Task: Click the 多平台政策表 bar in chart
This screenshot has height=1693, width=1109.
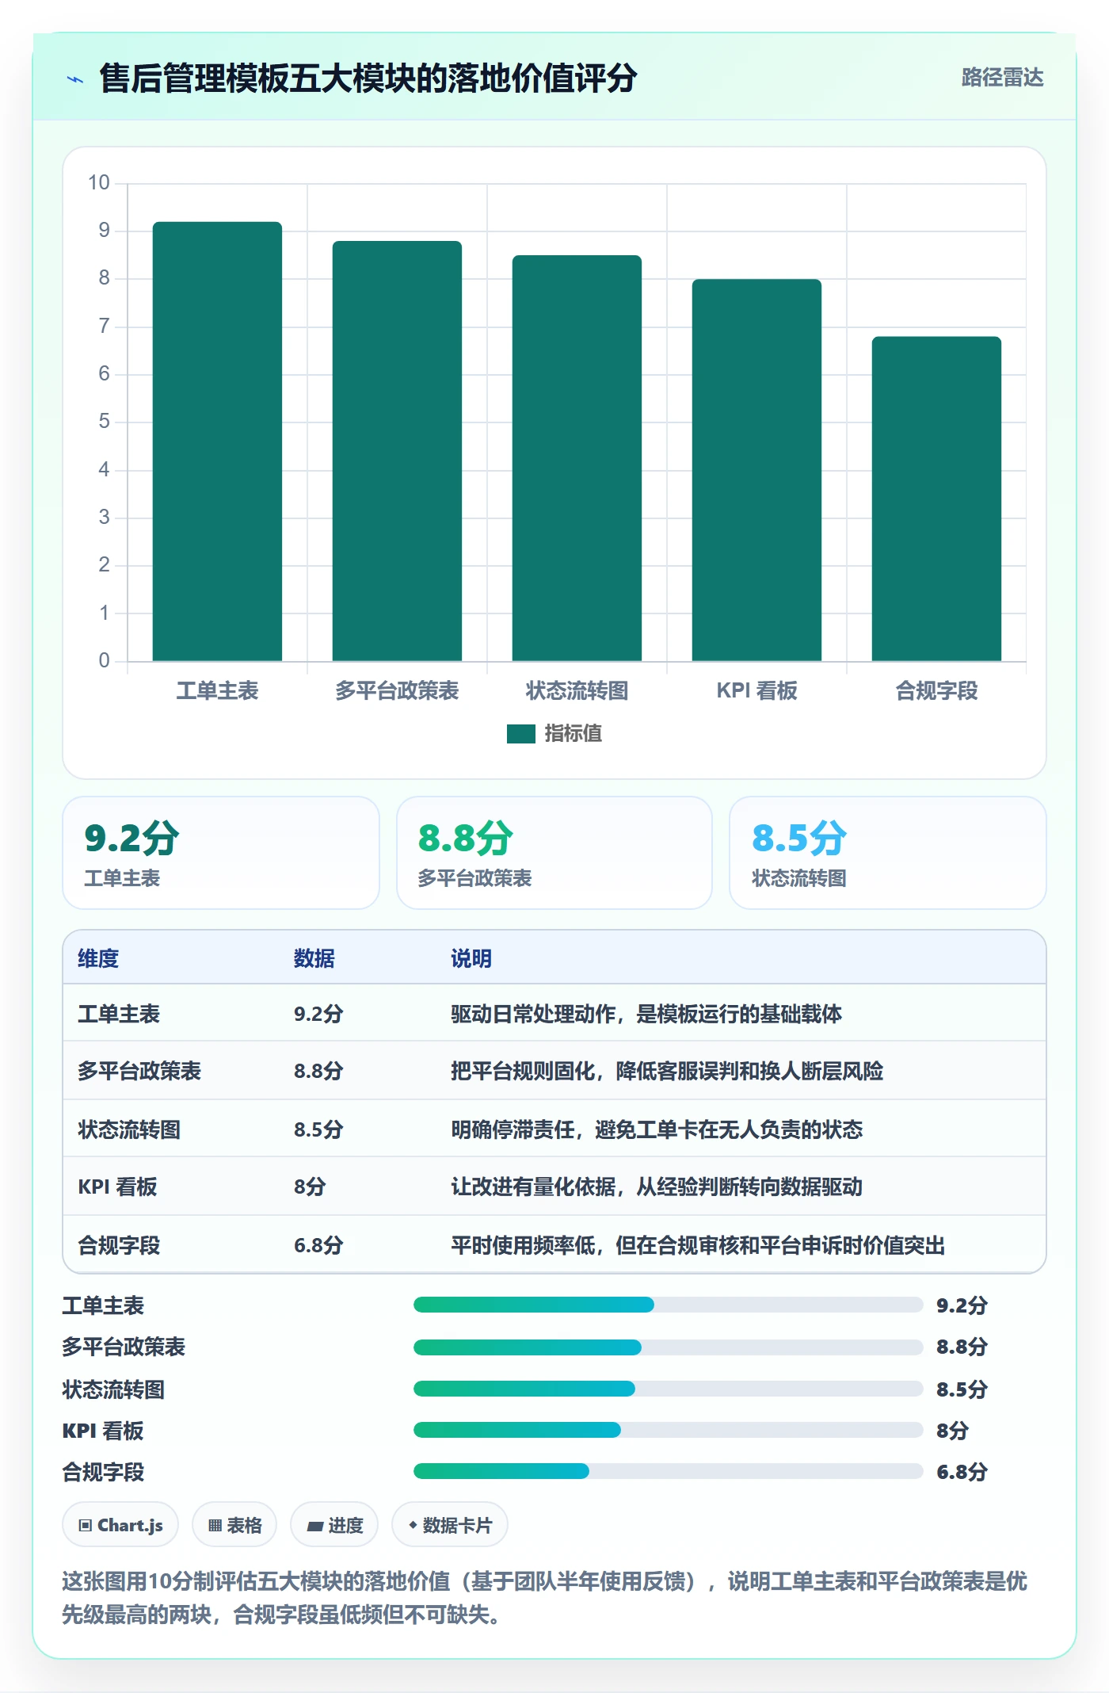Action: click(397, 451)
